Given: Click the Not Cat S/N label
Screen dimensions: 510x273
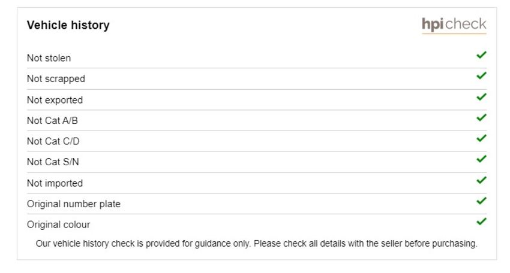Looking at the screenshot, I should coord(53,162).
